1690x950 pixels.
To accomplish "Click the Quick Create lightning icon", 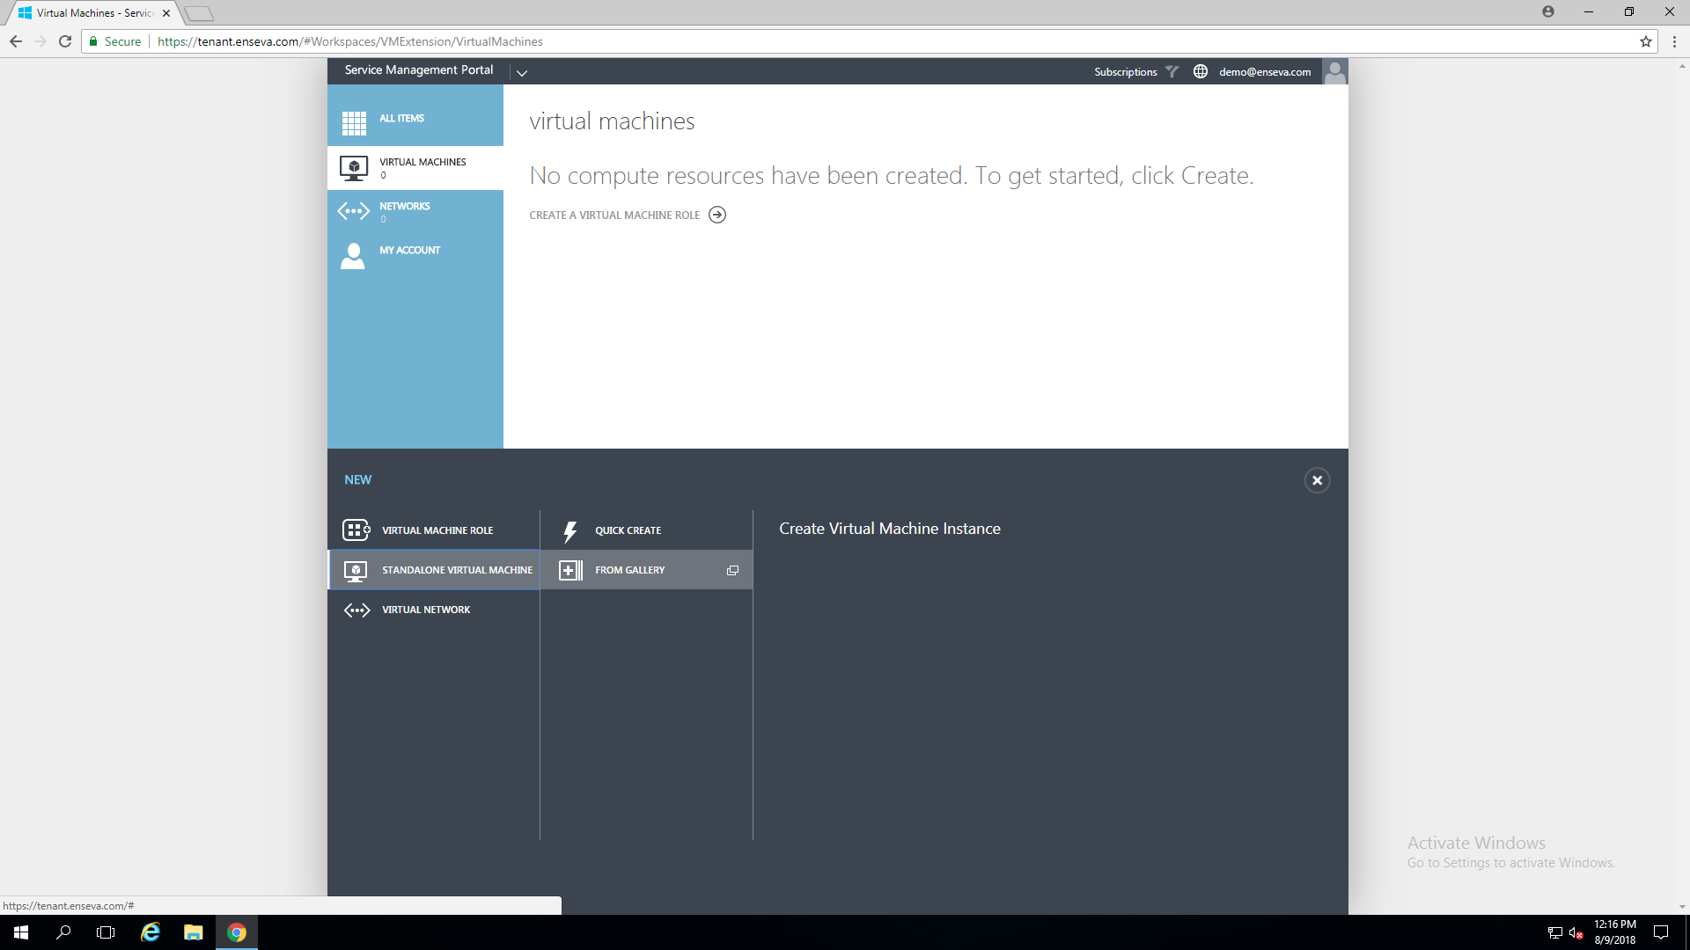I will coord(570,531).
